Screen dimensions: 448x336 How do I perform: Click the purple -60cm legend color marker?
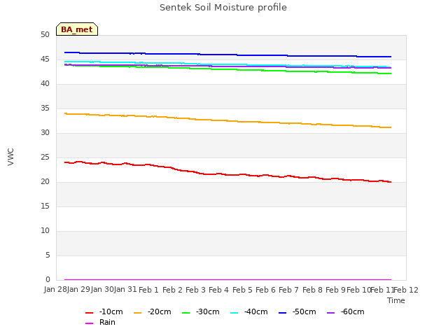tap(330, 313)
